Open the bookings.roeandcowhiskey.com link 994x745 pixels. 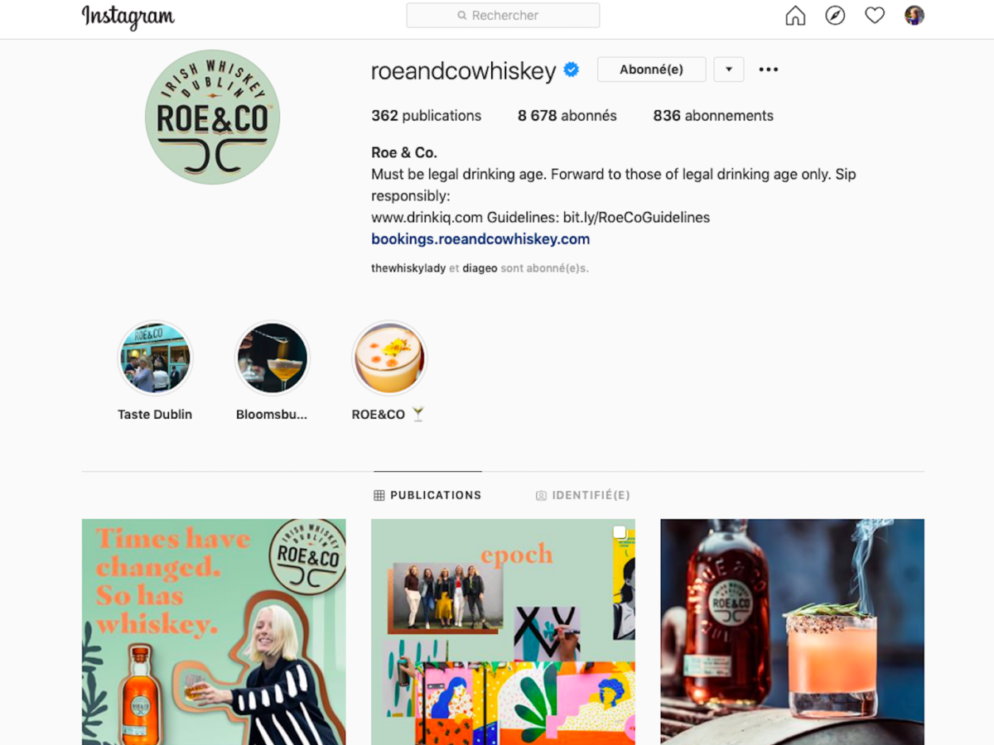pyautogui.click(x=480, y=239)
